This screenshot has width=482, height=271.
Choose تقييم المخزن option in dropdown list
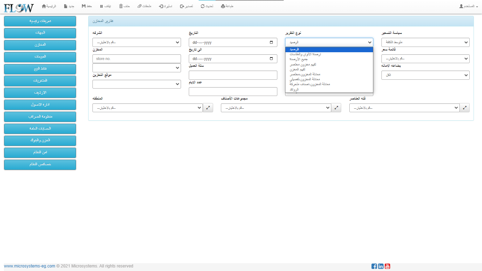click(299, 70)
